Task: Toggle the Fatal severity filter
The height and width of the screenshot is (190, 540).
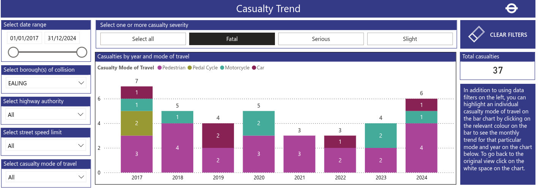Action: point(232,39)
